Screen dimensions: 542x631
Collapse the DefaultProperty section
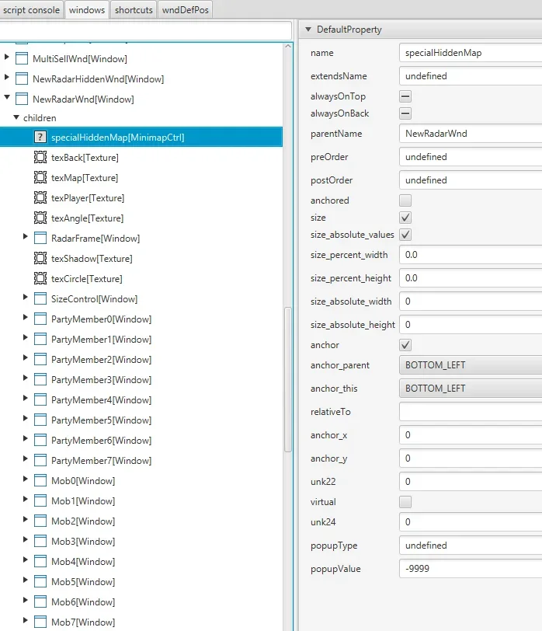coord(308,30)
